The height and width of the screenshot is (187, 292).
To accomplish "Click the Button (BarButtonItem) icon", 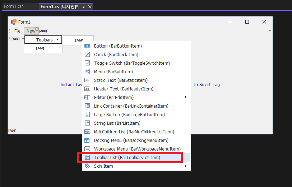I will point(87,46).
